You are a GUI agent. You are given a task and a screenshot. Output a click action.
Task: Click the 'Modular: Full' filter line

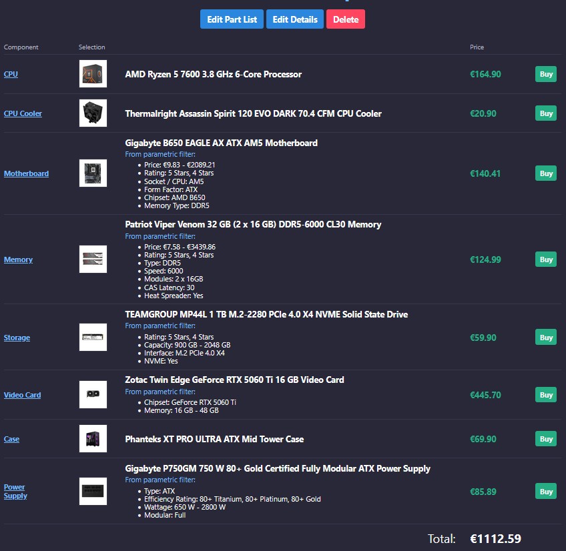pyautogui.click(x=165, y=515)
